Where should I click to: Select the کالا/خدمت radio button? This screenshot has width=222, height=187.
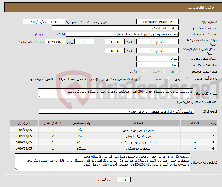click(144, 72)
